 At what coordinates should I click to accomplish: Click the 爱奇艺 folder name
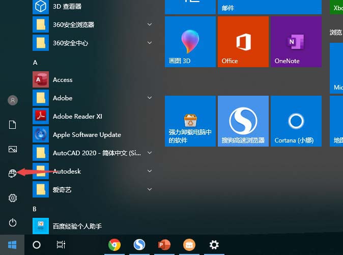(62, 190)
